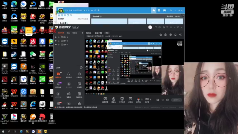Add a phone screen casting source
The height and width of the screenshot is (134, 238).
pyautogui.click(x=122, y=100)
